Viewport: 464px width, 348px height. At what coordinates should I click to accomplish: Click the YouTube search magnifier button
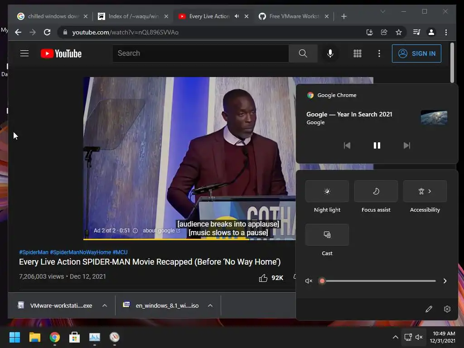pos(303,53)
